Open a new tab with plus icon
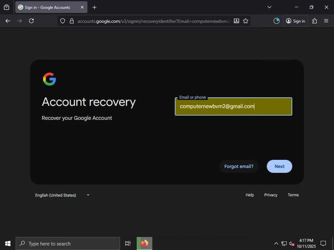The image size is (334, 250). click(x=94, y=7)
